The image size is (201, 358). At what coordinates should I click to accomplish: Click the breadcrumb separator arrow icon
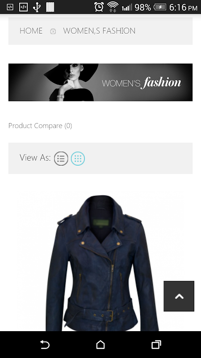pyautogui.click(x=53, y=31)
